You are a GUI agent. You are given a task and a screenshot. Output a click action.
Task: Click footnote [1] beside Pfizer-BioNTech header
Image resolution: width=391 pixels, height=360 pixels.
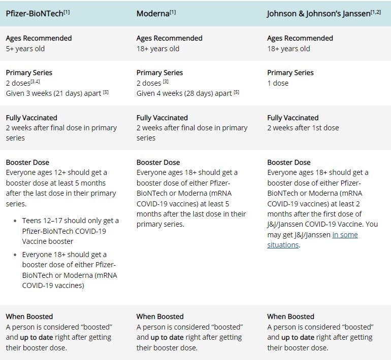point(67,12)
